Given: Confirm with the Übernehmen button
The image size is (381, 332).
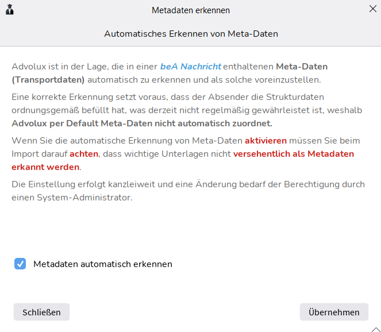Looking at the screenshot, I should [x=334, y=312].
